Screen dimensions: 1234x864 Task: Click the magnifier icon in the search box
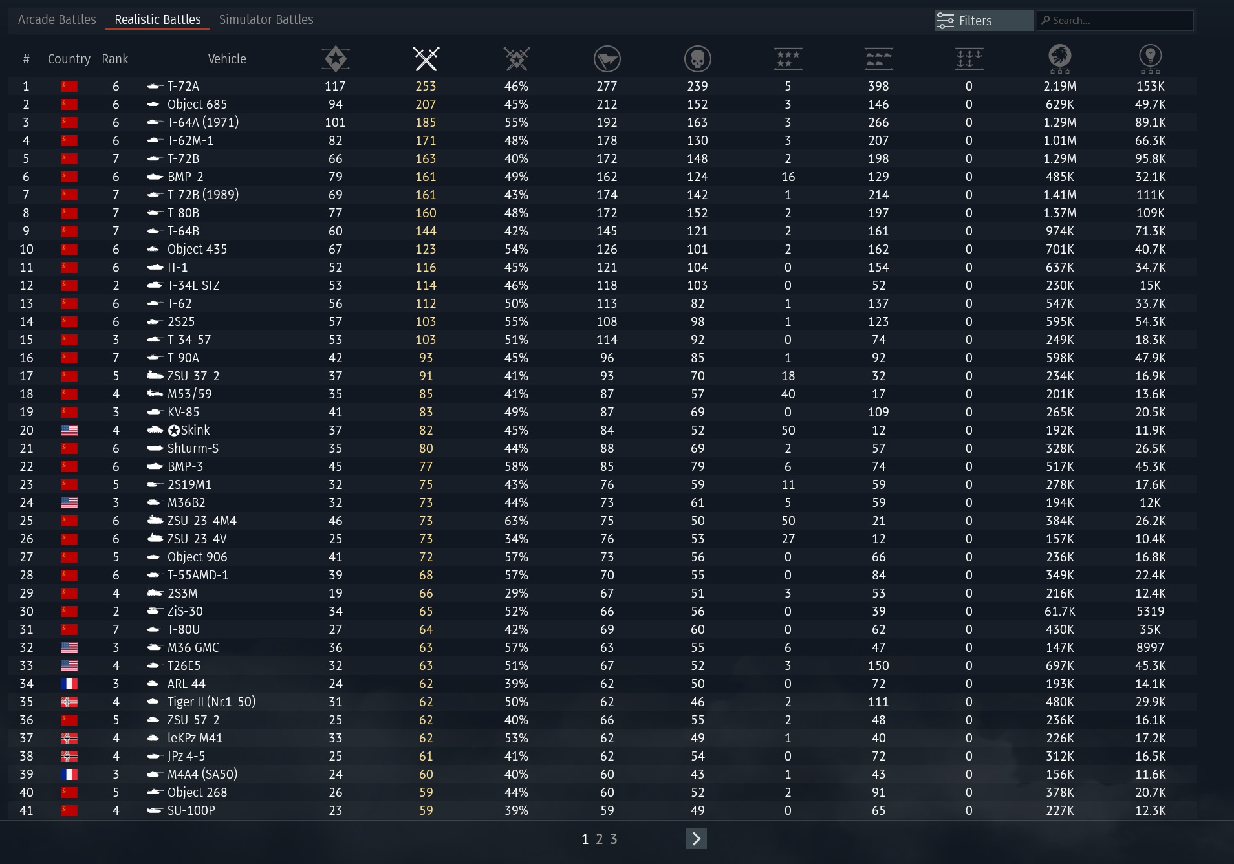coord(1045,21)
